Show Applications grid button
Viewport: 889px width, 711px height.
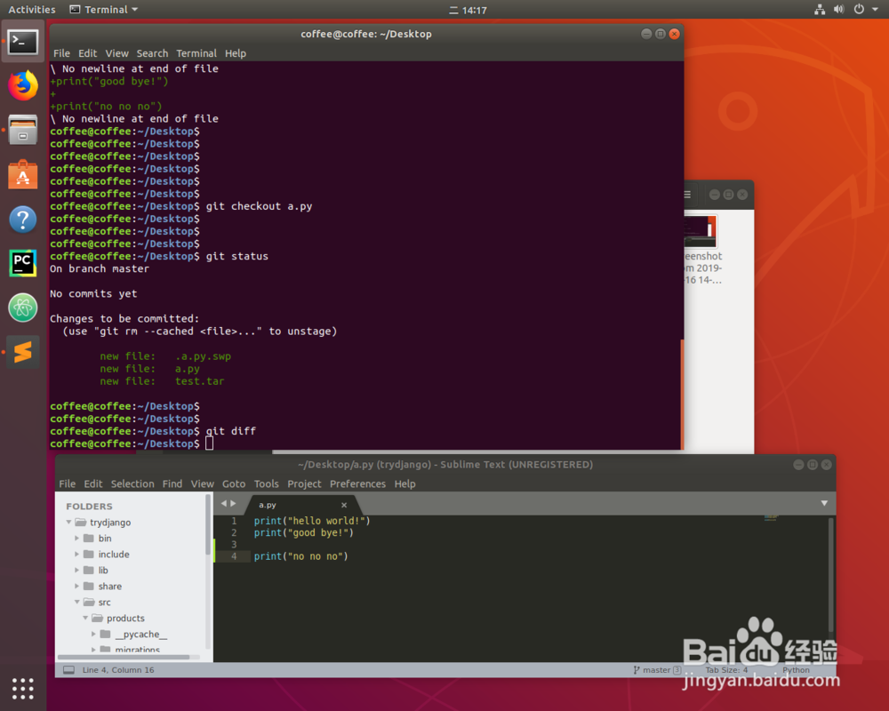pos(23,688)
